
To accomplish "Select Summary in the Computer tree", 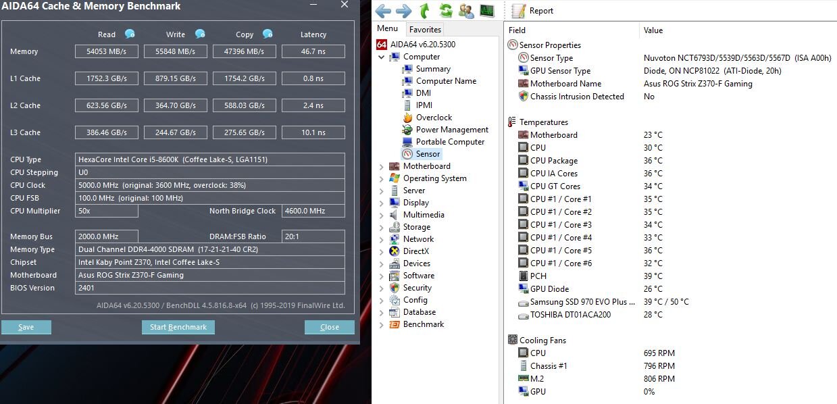I will (x=433, y=69).
